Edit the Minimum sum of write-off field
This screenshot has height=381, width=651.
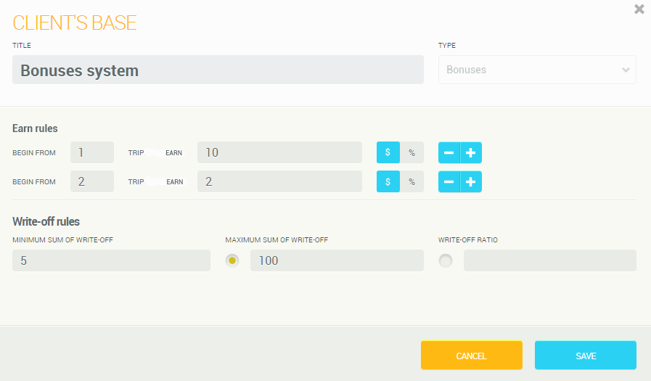(111, 261)
